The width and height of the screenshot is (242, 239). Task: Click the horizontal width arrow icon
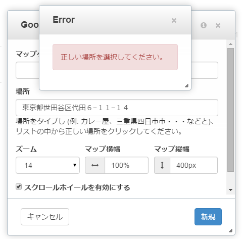click(x=95, y=165)
